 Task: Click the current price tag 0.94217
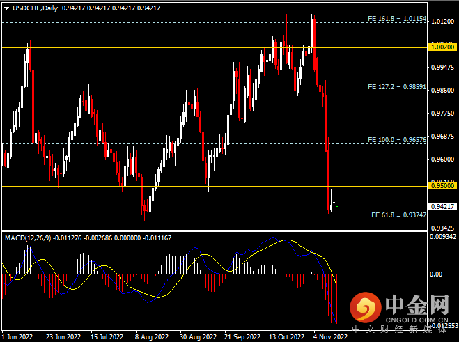tap(442, 206)
